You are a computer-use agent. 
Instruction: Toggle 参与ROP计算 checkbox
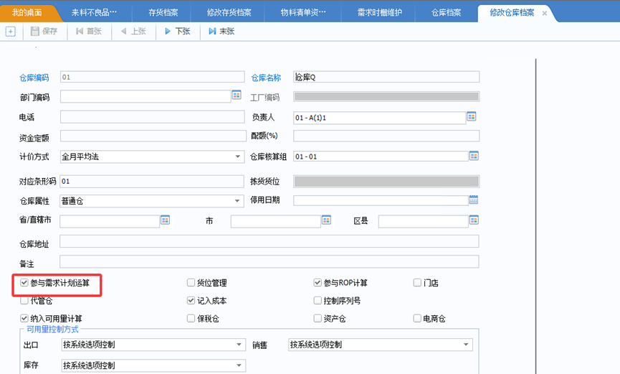tap(318, 283)
